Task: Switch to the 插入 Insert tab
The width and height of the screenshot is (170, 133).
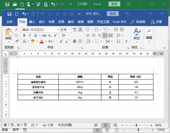Action: [x=32, y=22]
